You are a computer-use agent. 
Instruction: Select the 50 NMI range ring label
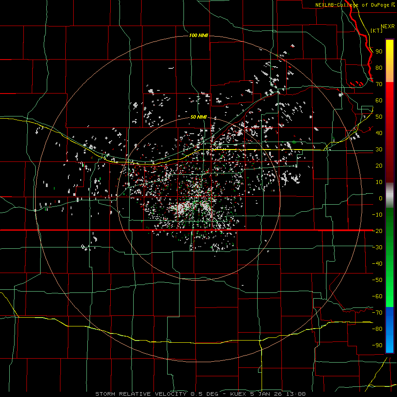point(199,117)
